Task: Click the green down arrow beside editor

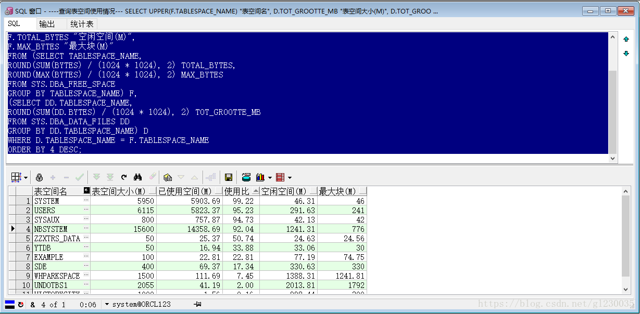Action: point(626,54)
